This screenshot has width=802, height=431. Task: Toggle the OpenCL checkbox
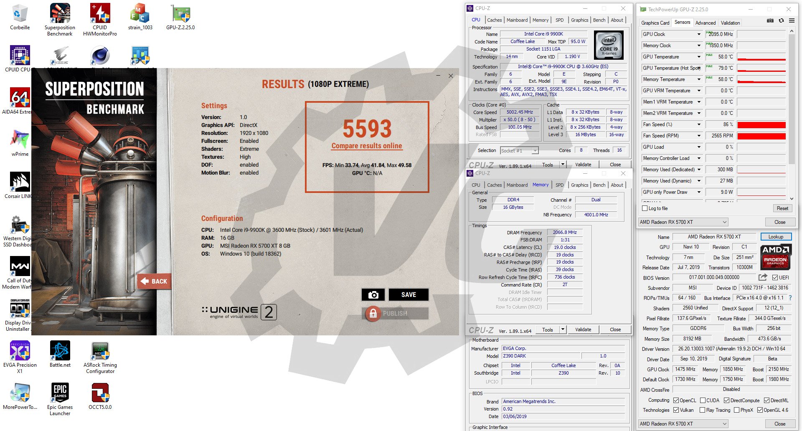676,400
